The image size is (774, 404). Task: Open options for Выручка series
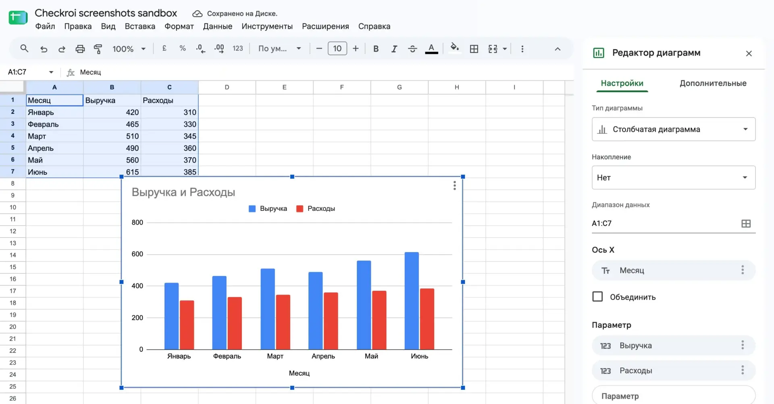pyautogui.click(x=742, y=345)
